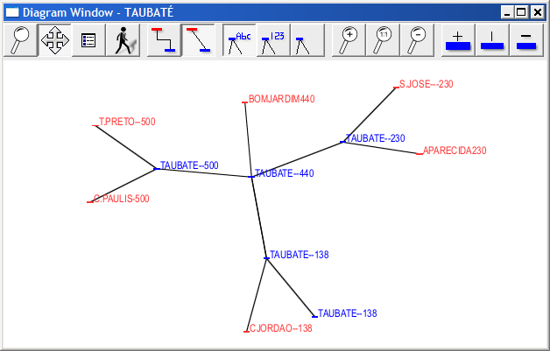Image resolution: width=550 pixels, height=351 pixels.
Task: Hide bus labels with unlabeled icon
Action: [307, 40]
